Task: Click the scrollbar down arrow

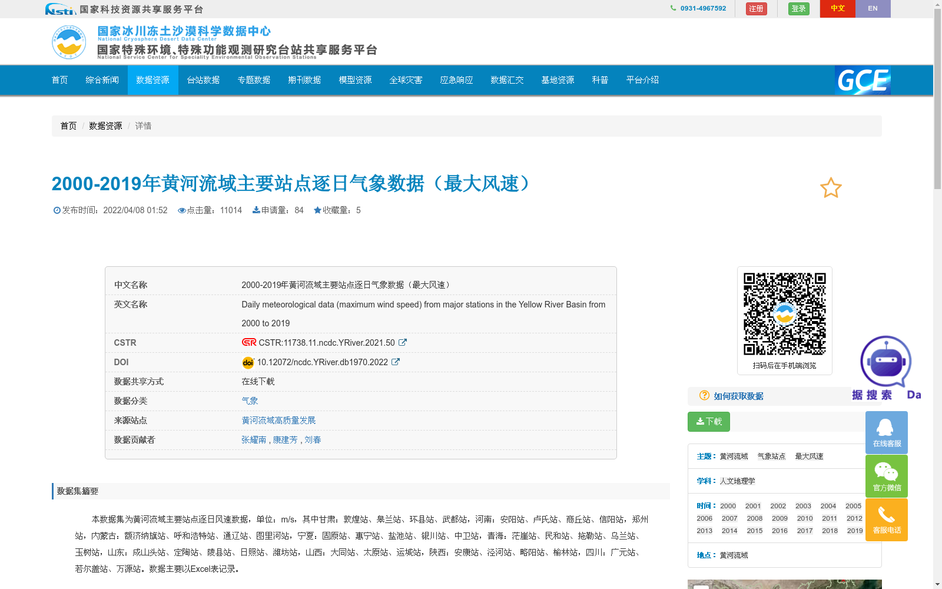Action: pyautogui.click(x=937, y=584)
